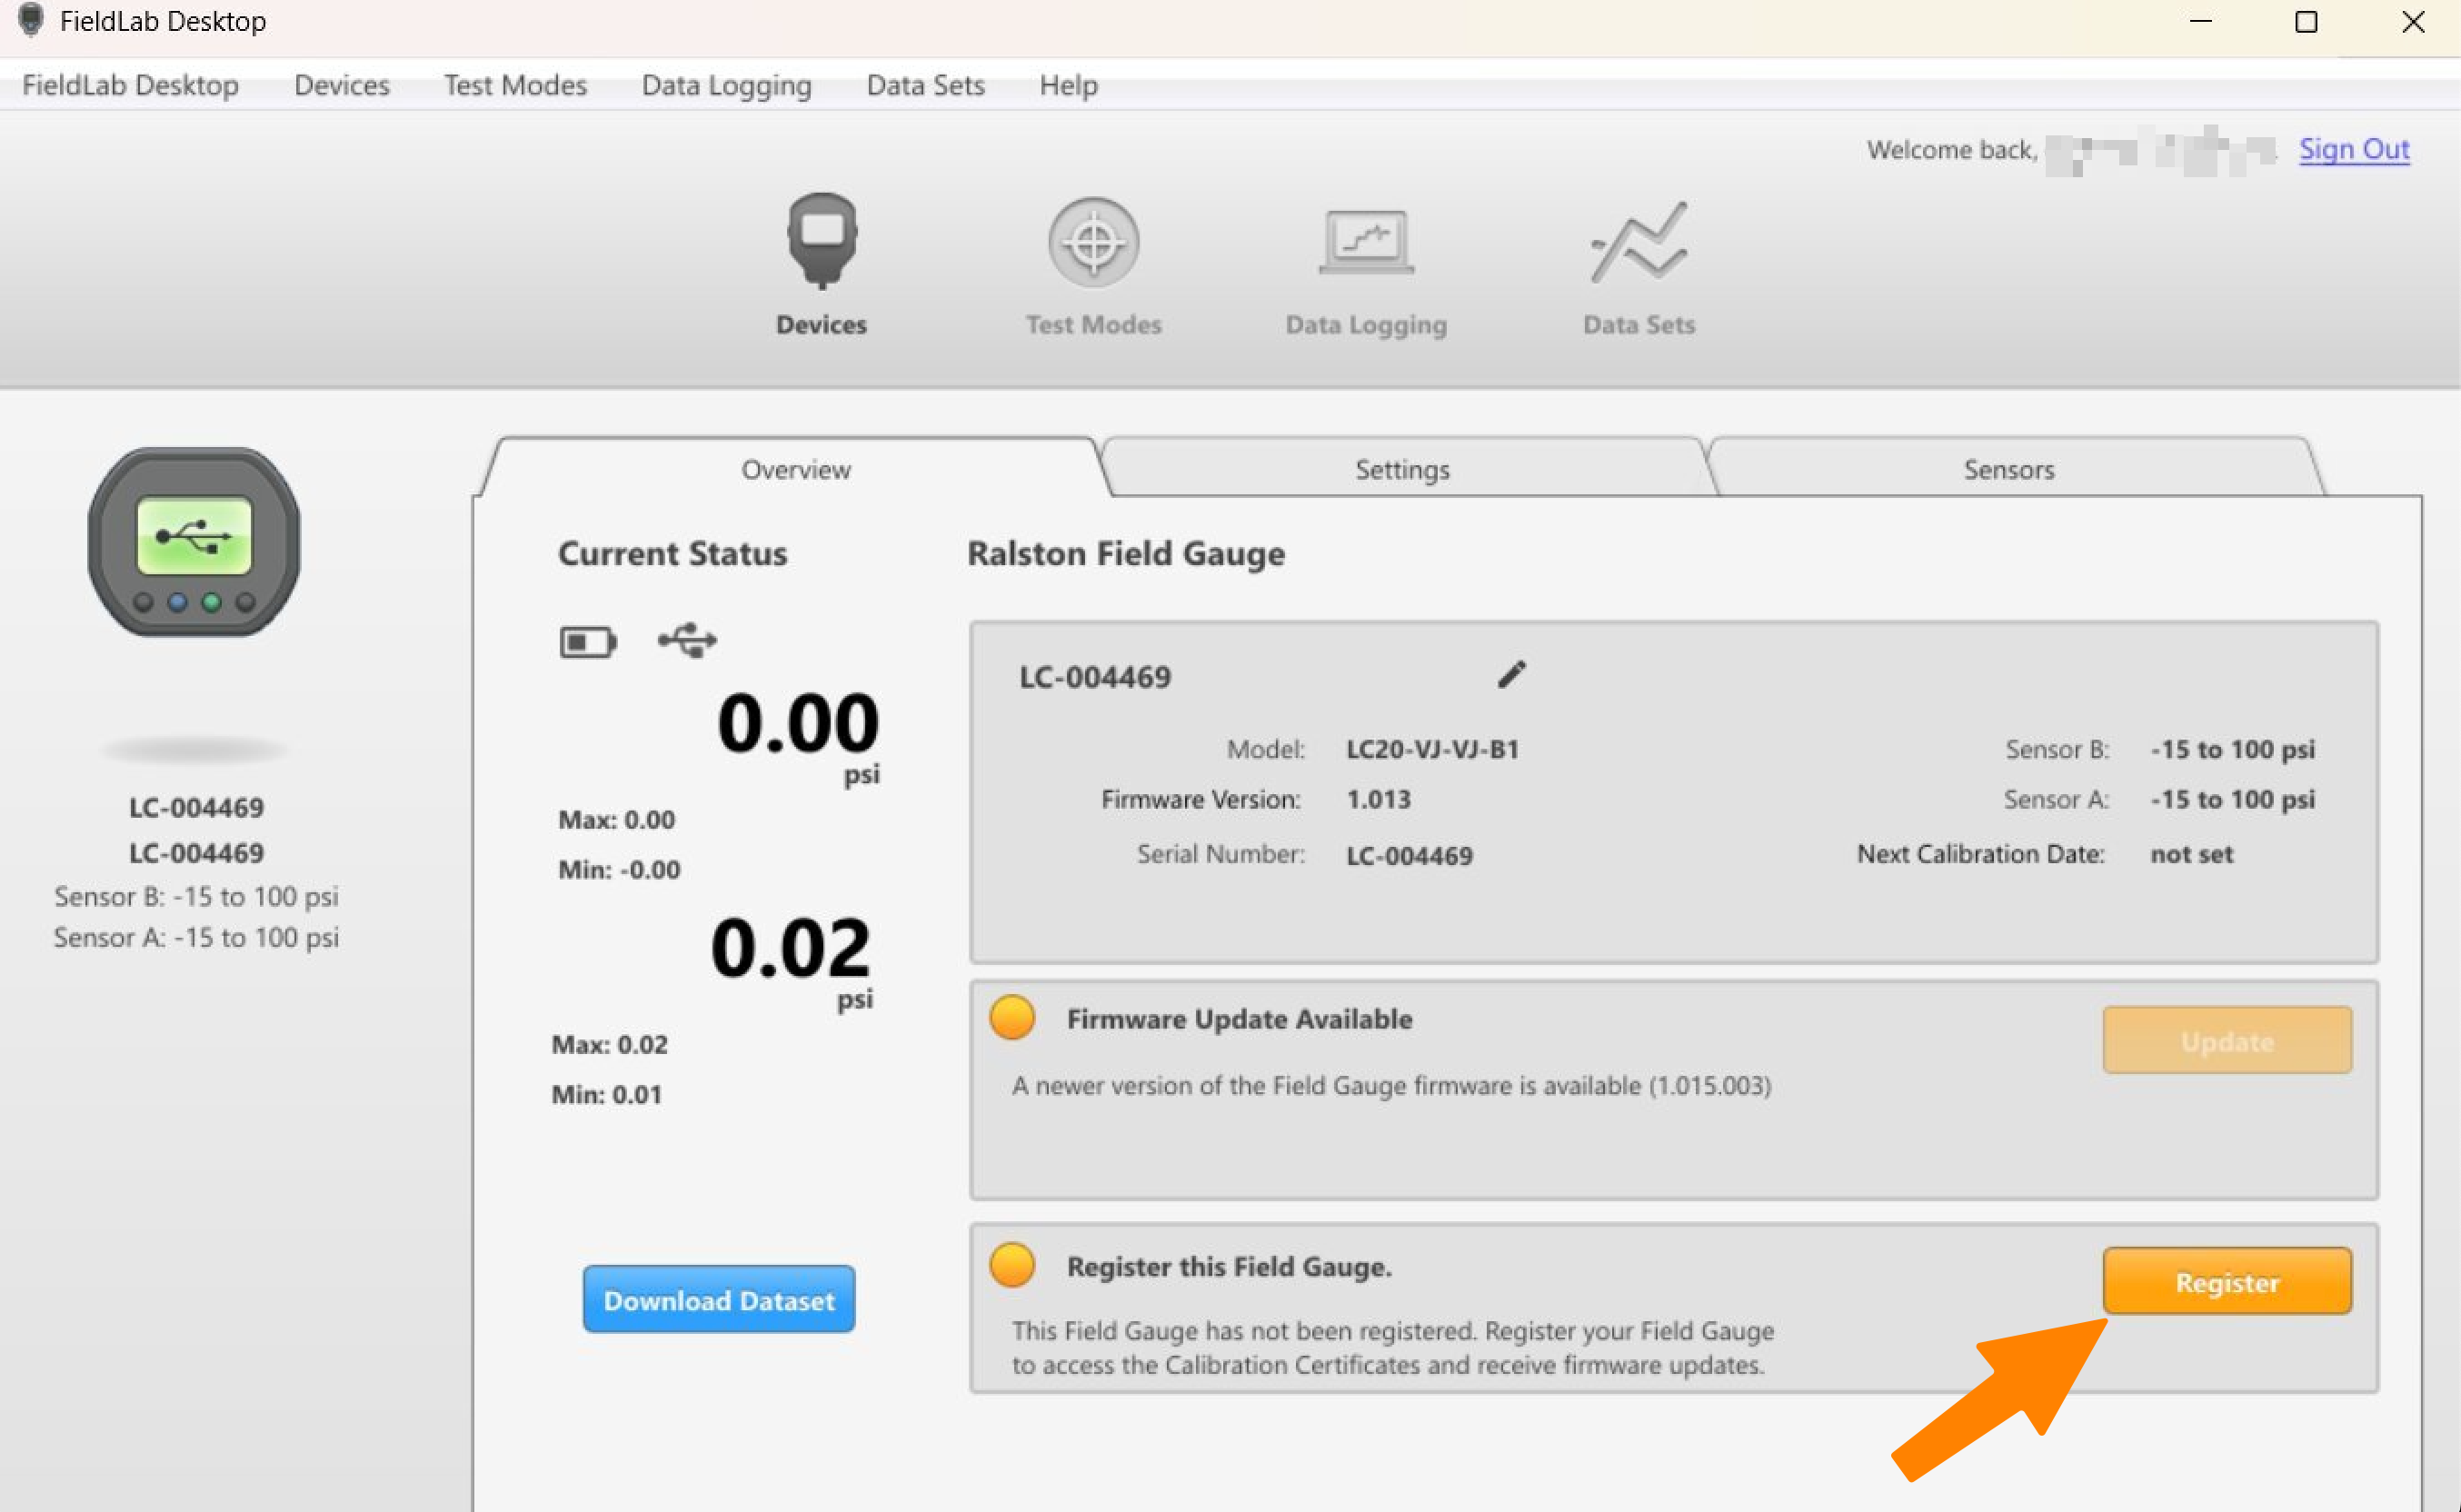Switch to the Overview tab
The width and height of the screenshot is (2461, 1512).
795,469
